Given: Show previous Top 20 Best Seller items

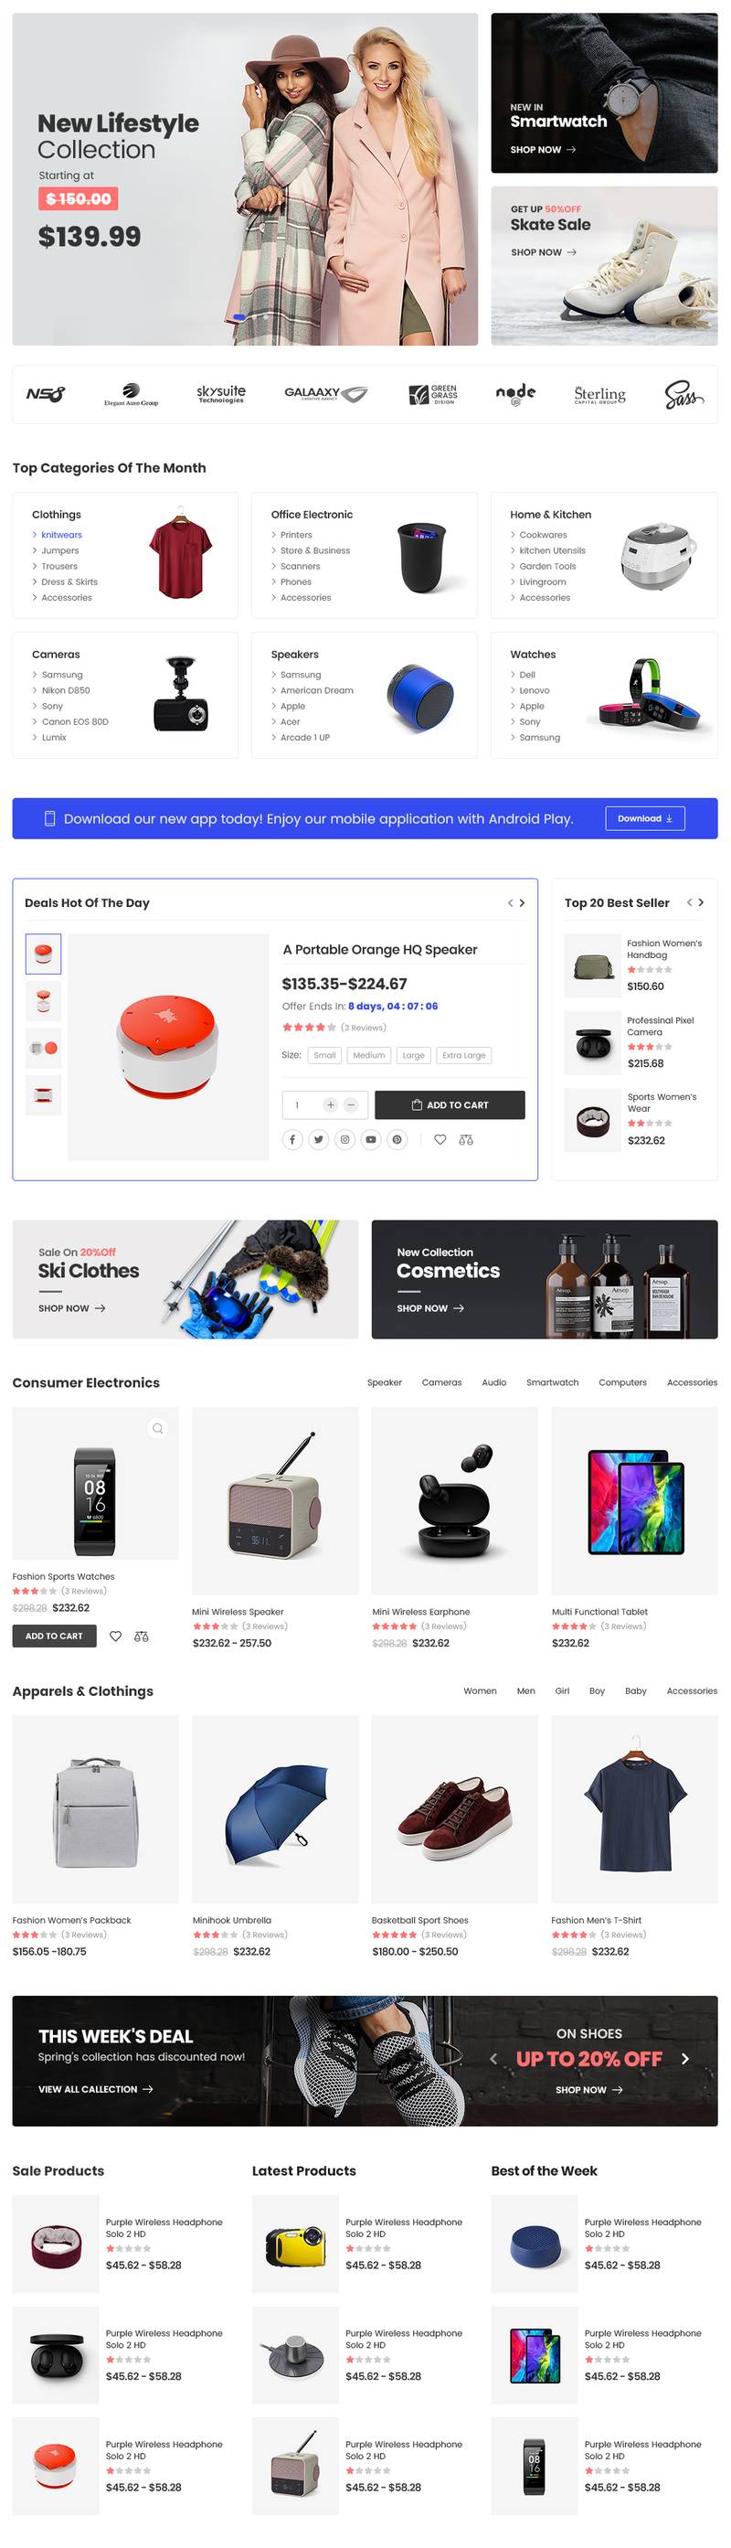Looking at the screenshot, I should (x=690, y=902).
